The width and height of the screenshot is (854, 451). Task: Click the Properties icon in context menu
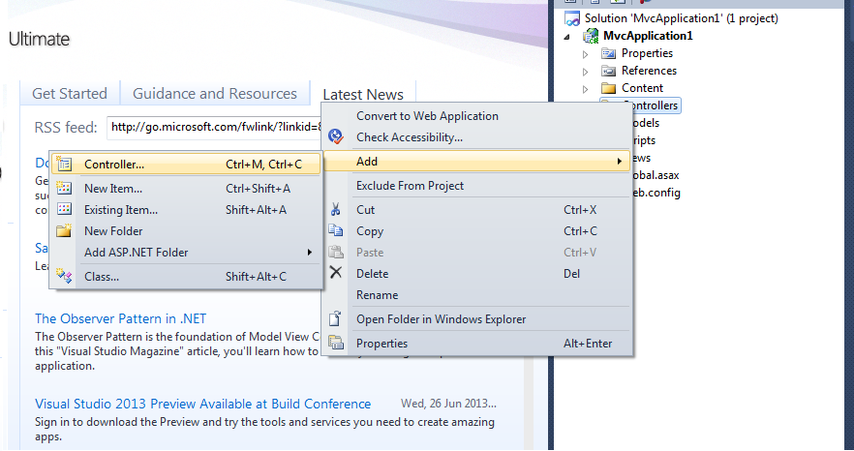335,343
